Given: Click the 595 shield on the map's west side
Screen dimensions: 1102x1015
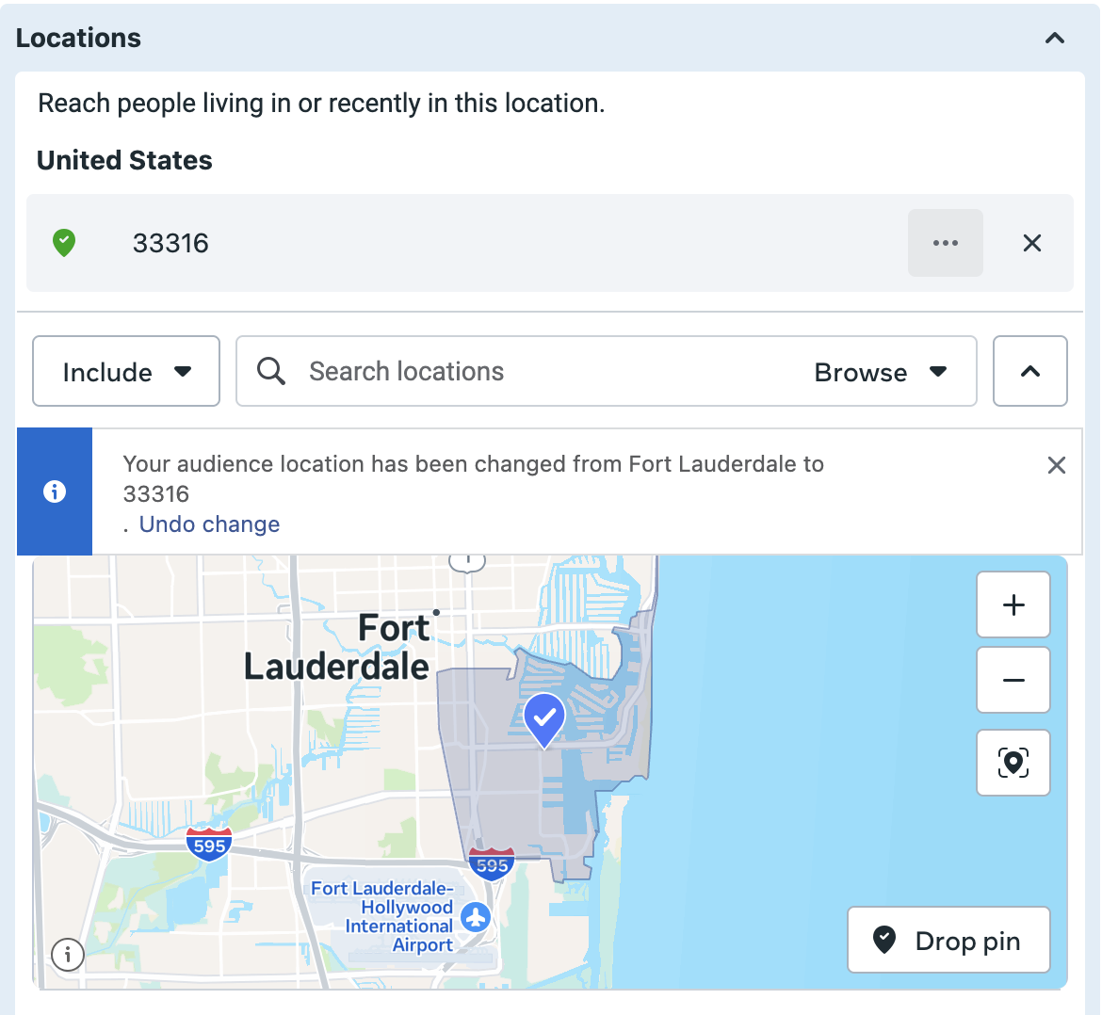Looking at the screenshot, I should tap(209, 845).
